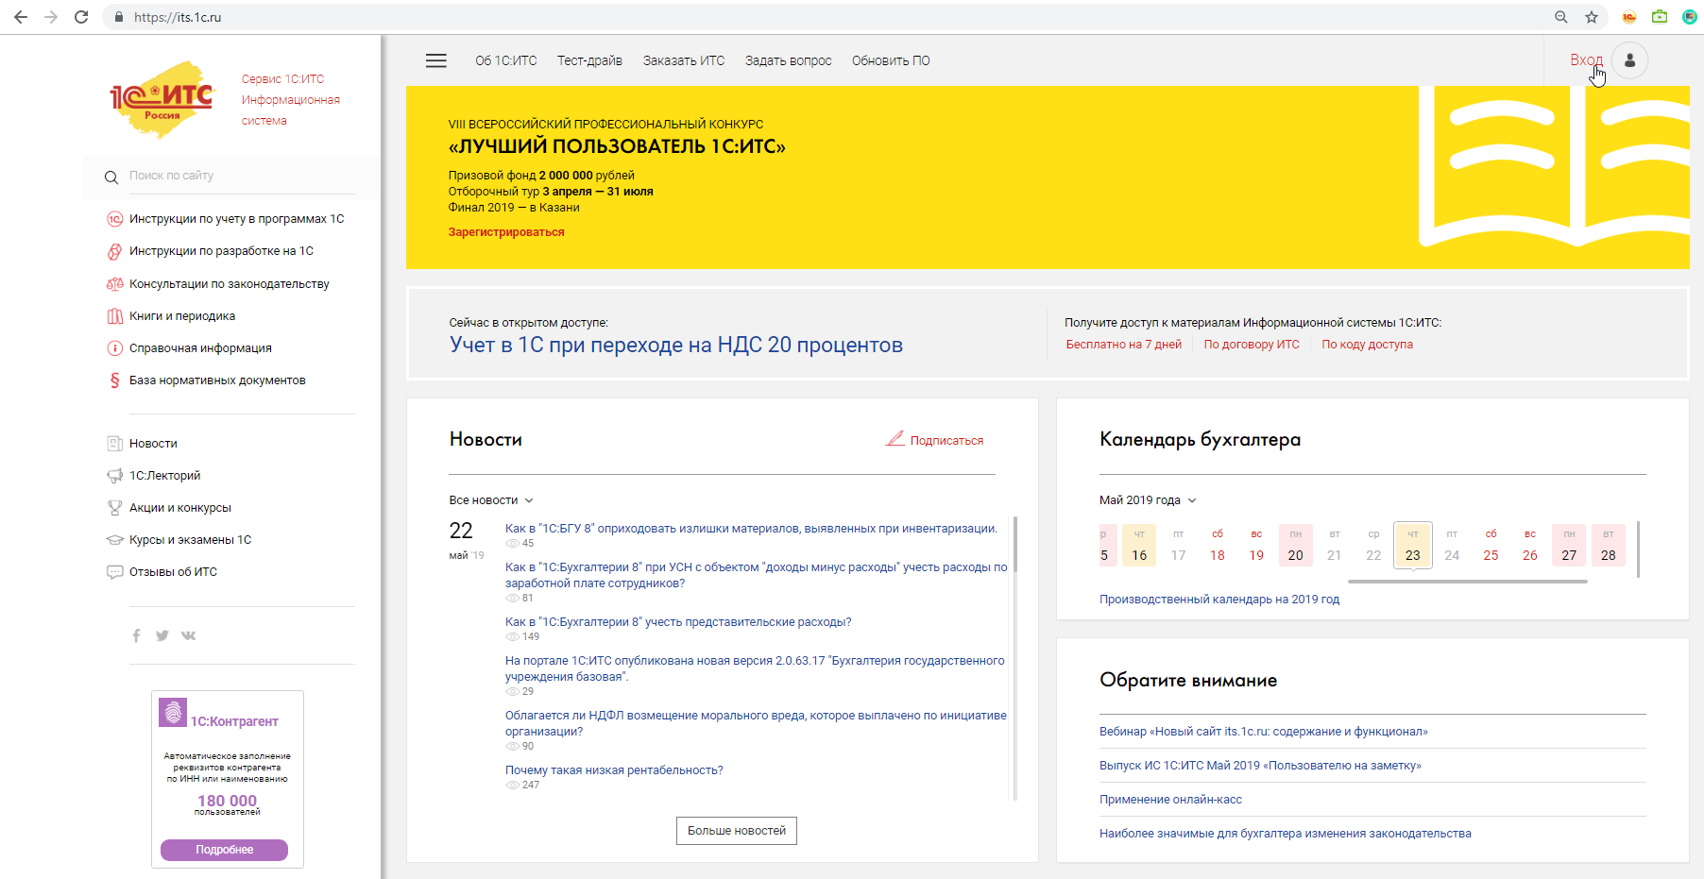Open the Вебинар «Новый сайт its.1c.ru» link
Viewport: 1704px width, 879px height.
coord(1264,732)
